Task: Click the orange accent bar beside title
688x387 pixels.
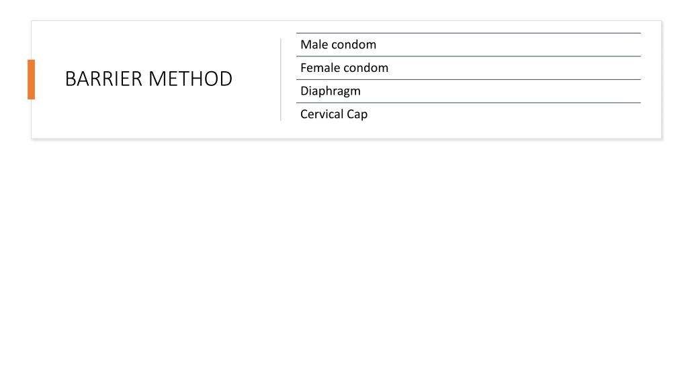Action: click(31, 79)
